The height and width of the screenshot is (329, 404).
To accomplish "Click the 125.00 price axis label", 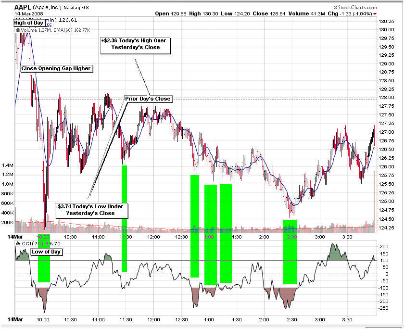I will coord(386,202).
